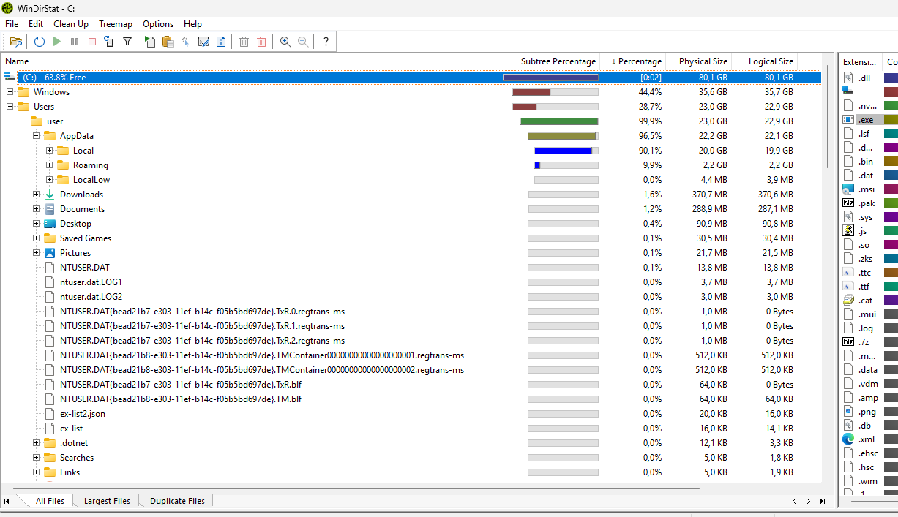Sort by the Name column header

coord(251,61)
